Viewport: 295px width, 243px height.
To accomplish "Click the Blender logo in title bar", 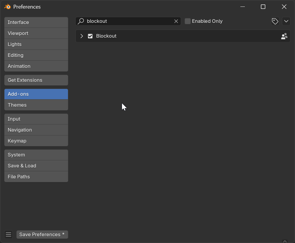I will 7,7.
